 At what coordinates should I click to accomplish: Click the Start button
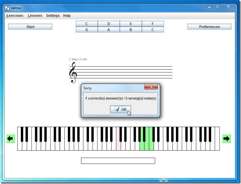tap(30, 27)
